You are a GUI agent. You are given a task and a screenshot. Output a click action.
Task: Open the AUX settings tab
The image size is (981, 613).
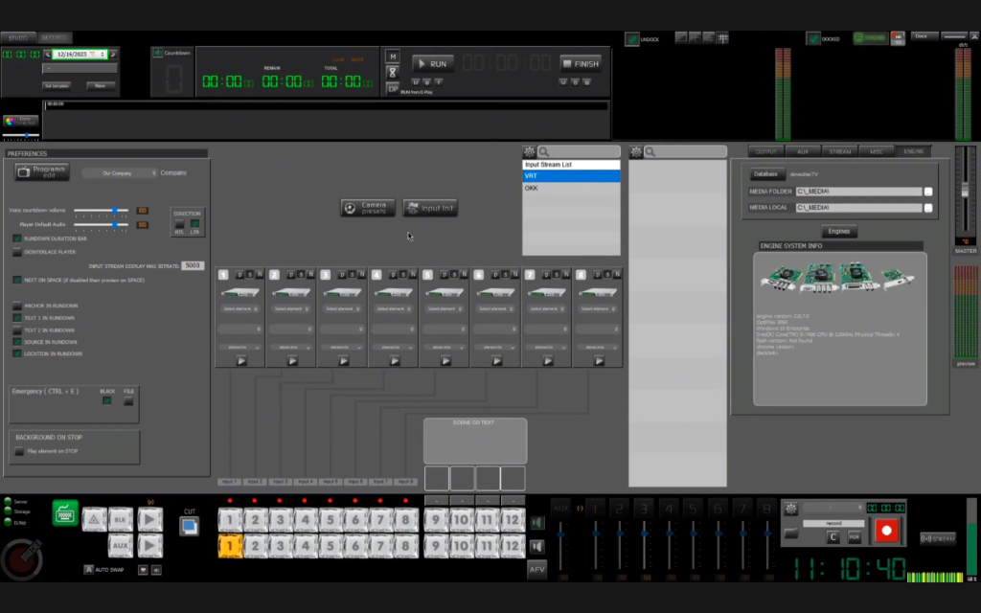click(803, 151)
